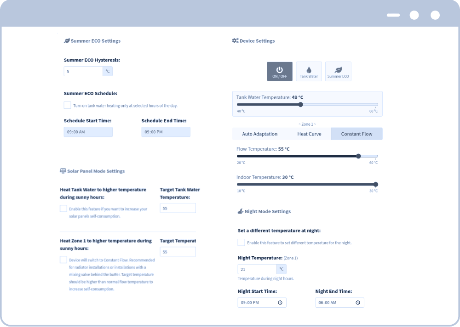This screenshot has height=327, width=460.
Task: Tick the Heat Zone 1 sunny hours checkbox
Action: click(63, 260)
